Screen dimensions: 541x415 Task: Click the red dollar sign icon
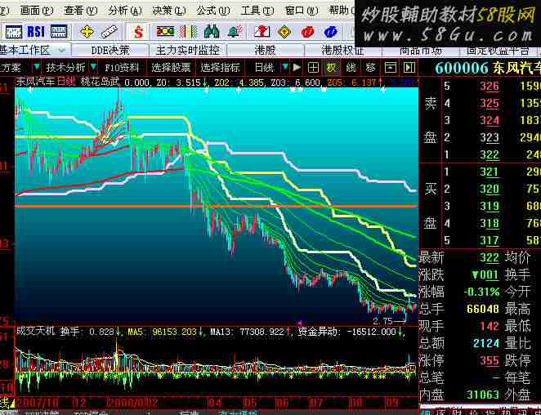138,33
